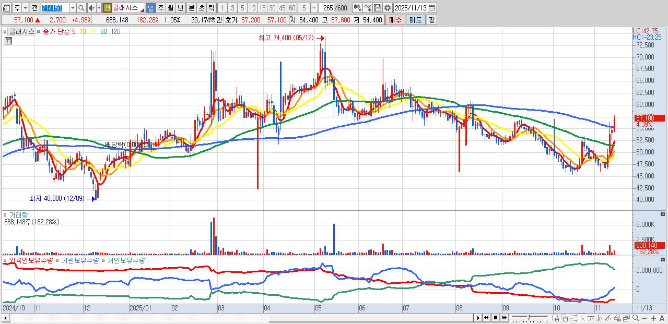Image resolution: width=668 pixels, height=324 pixels.
Task: Click the chart window overlay icon
Action: pyautogui.click(x=626, y=318)
